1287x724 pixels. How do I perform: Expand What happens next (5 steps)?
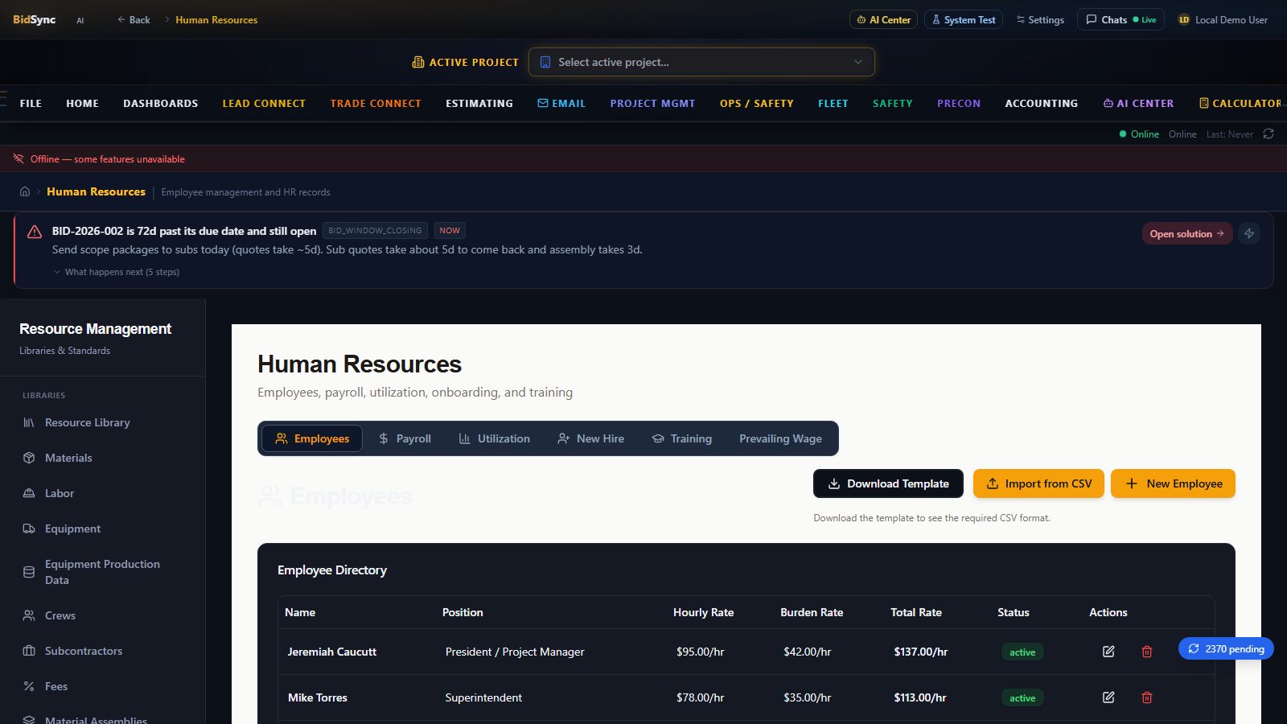tap(117, 272)
